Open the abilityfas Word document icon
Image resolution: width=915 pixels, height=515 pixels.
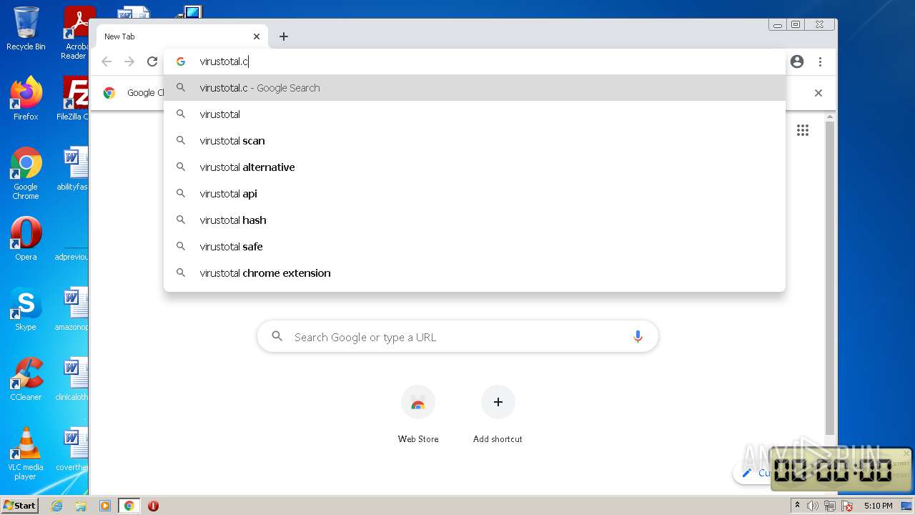click(x=72, y=169)
